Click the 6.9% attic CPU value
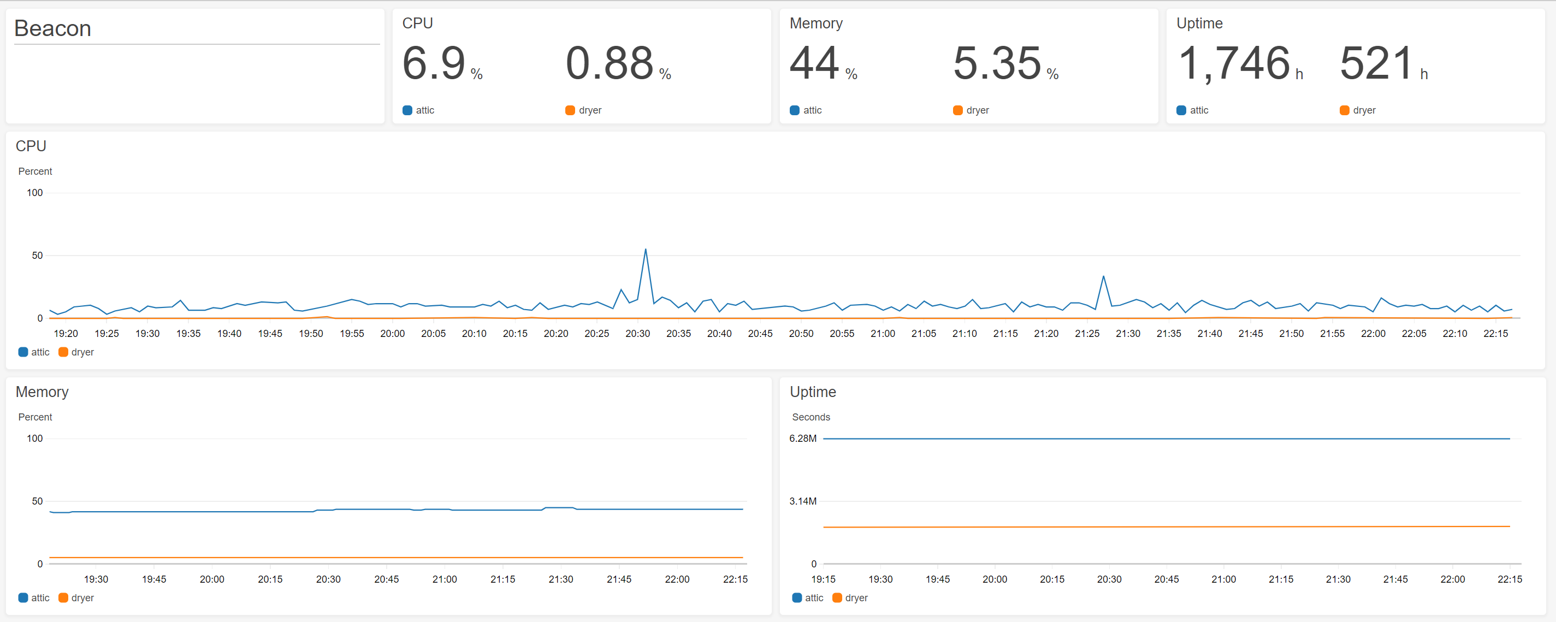Viewport: 1556px width, 622px height. (x=435, y=63)
